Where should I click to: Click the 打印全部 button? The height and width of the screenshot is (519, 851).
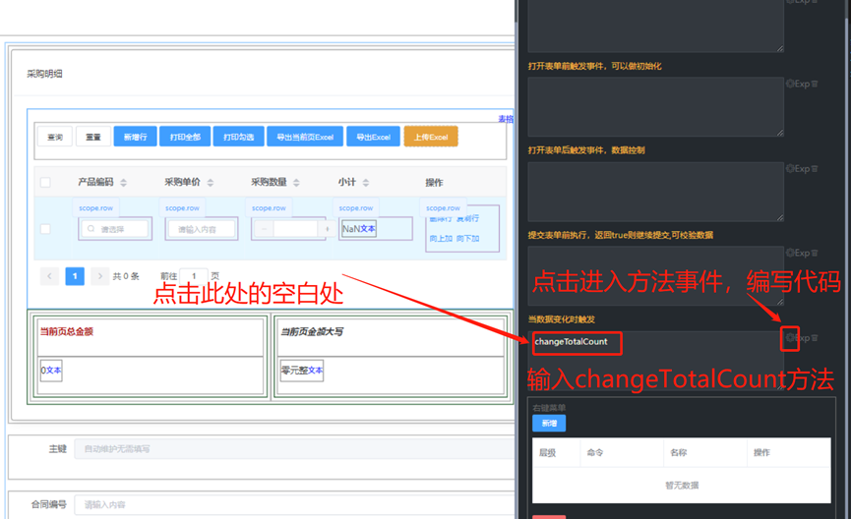[x=185, y=137]
